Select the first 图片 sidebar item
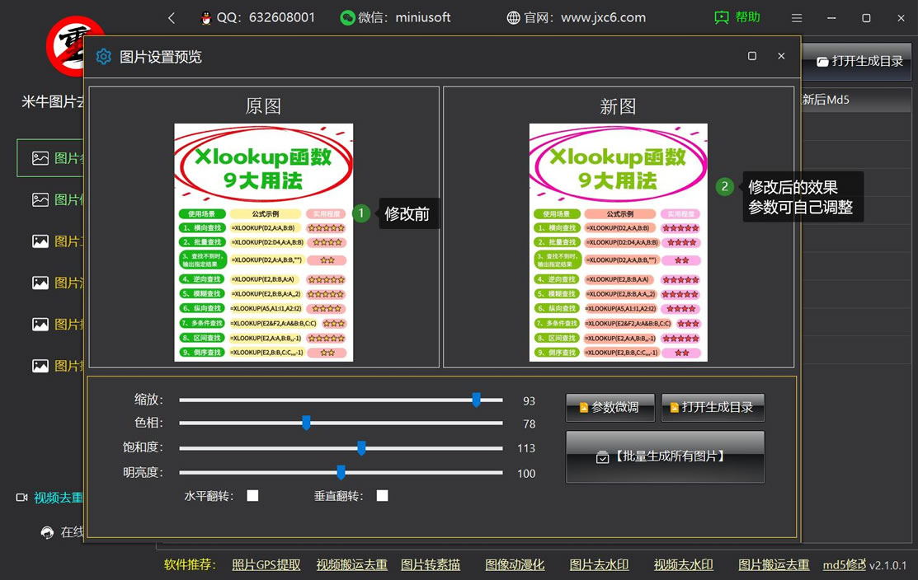The height and width of the screenshot is (580, 918). (51, 158)
